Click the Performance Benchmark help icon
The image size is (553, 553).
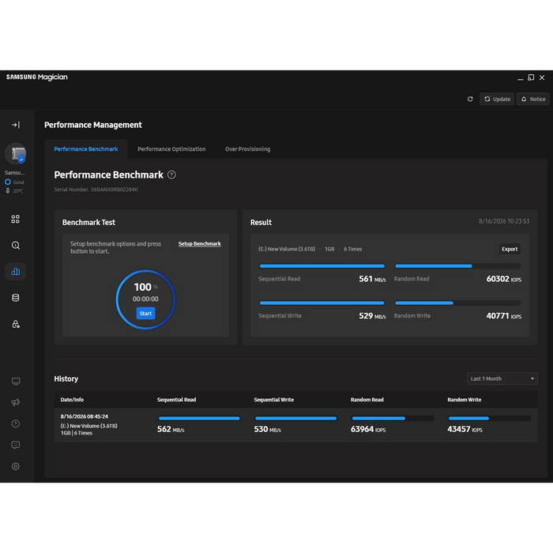pos(171,175)
